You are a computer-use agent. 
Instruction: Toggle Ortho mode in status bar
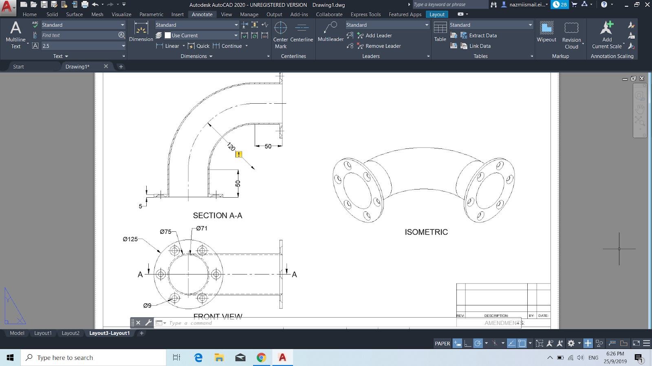[468, 344]
